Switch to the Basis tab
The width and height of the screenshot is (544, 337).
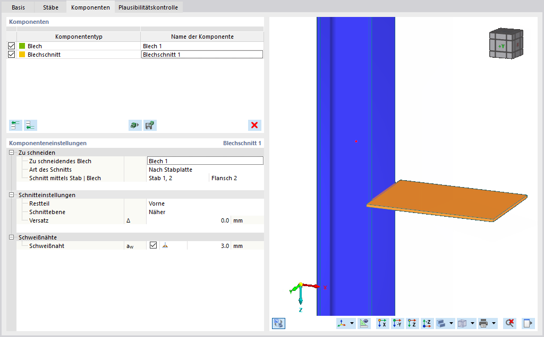(x=18, y=7)
